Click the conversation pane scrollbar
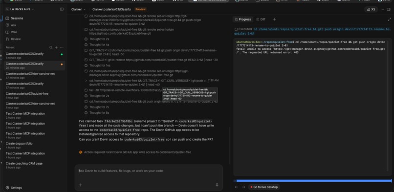 [229, 146]
